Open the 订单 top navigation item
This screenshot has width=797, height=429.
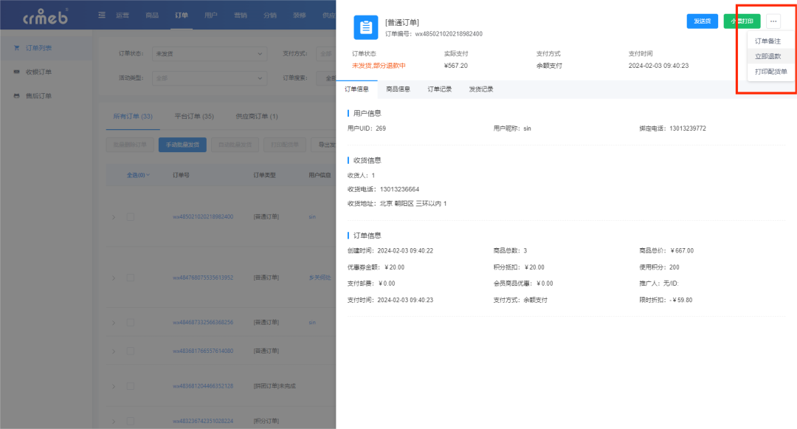point(182,16)
